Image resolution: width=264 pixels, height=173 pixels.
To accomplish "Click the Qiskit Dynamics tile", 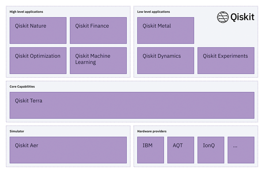I will 166,61.
